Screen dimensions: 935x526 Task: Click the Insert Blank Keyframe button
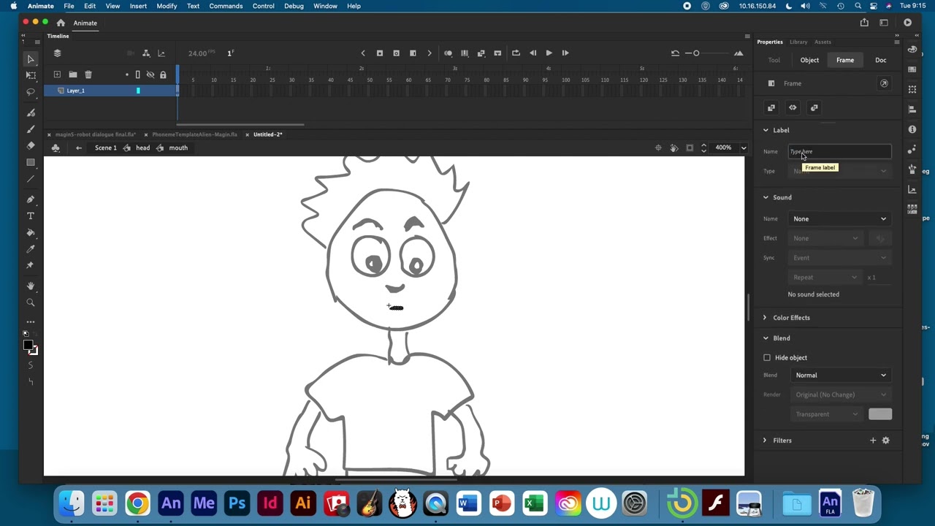point(396,53)
